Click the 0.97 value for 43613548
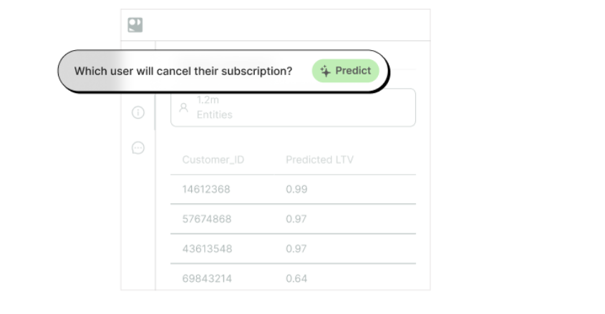The height and width of the screenshot is (314, 605). click(x=296, y=249)
